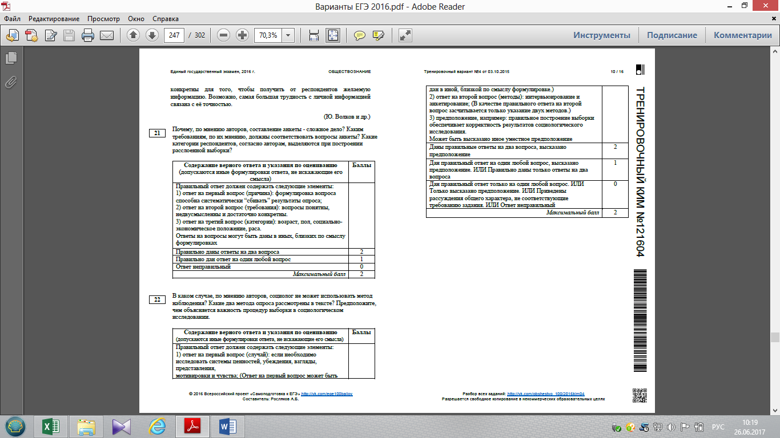Click page counter 10 / 16 header

(x=617, y=72)
